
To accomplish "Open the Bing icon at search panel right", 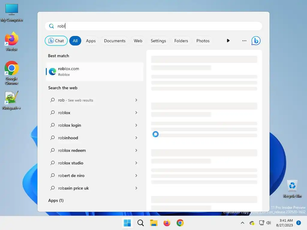I will [256, 41].
